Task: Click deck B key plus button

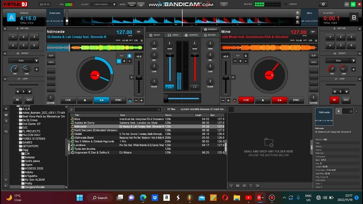Action: [240, 61]
